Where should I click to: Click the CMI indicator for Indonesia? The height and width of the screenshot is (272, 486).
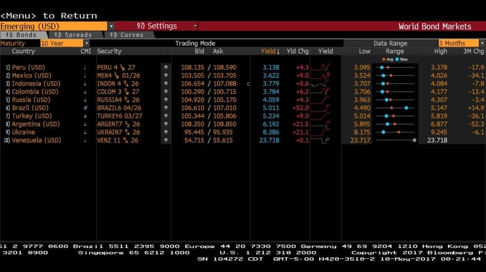[85, 84]
